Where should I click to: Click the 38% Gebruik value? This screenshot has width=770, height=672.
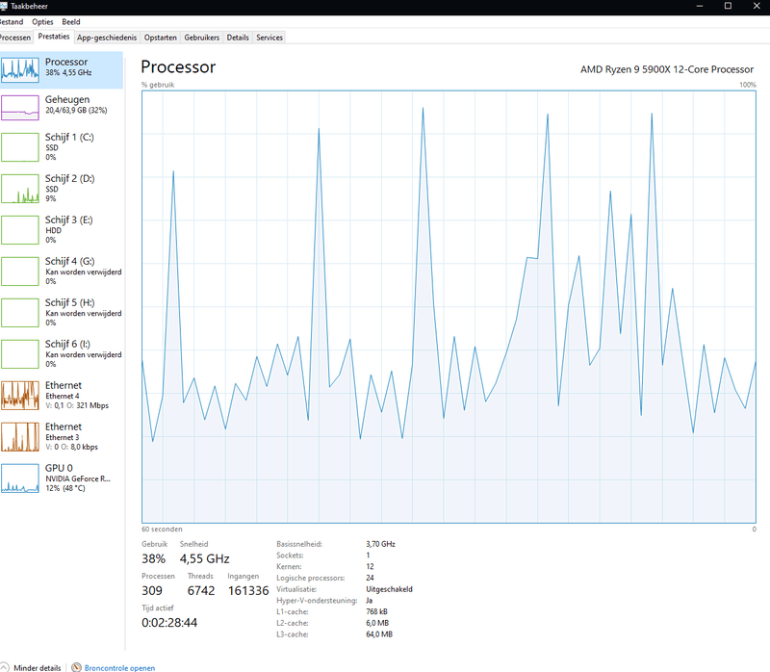[153, 558]
